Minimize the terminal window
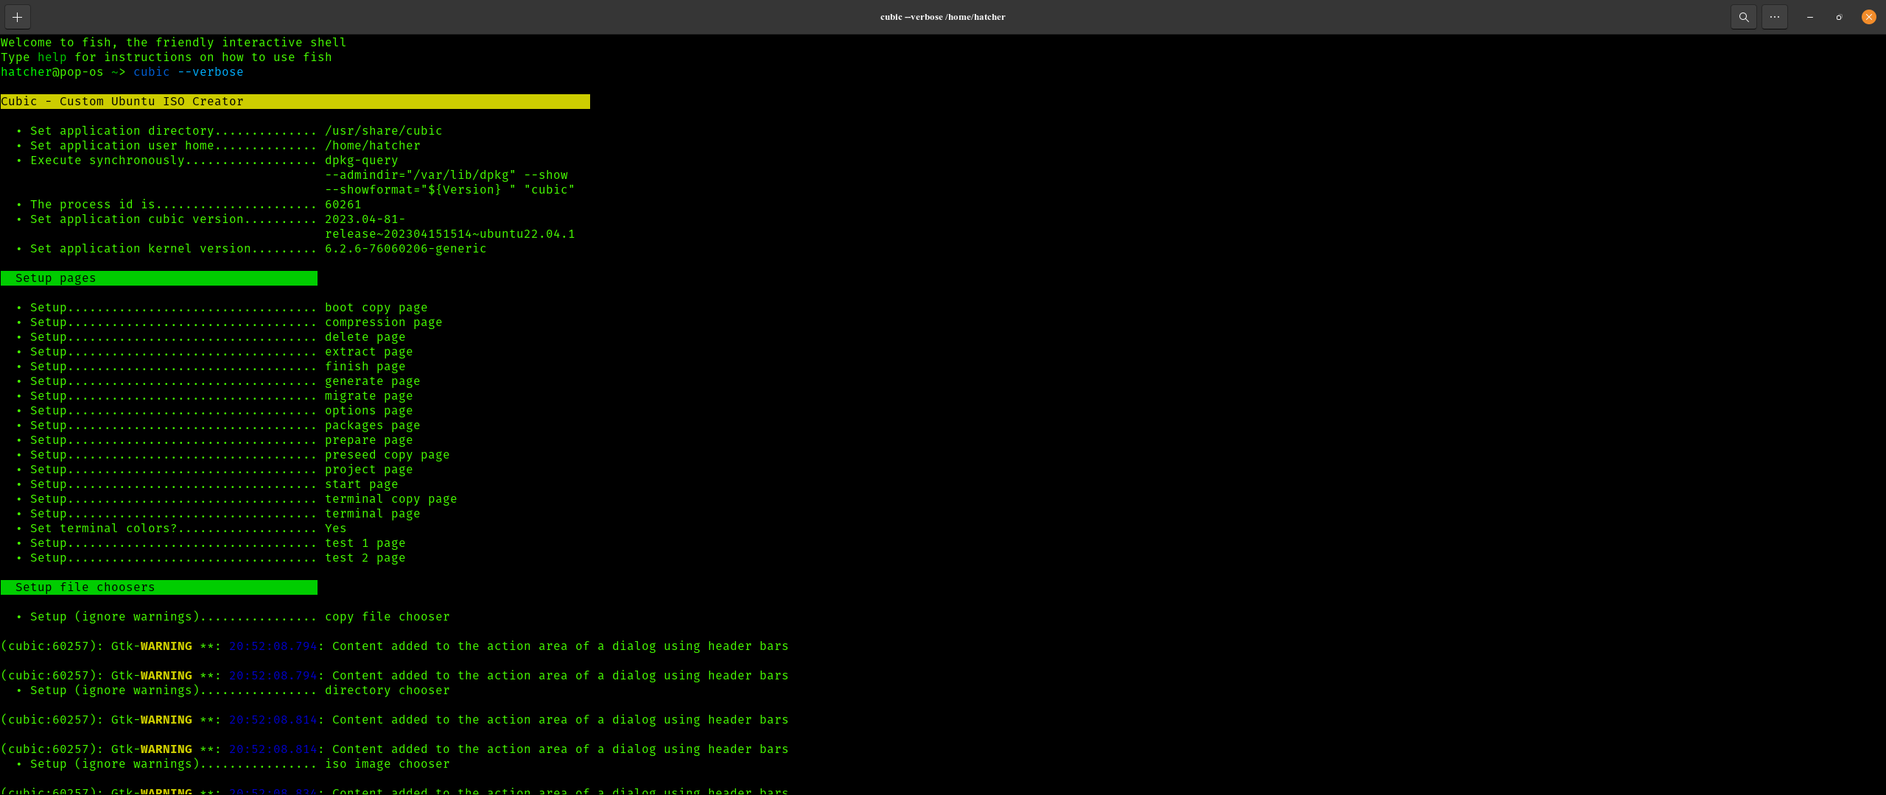The width and height of the screenshot is (1886, 795). (x=1809, y=16)
